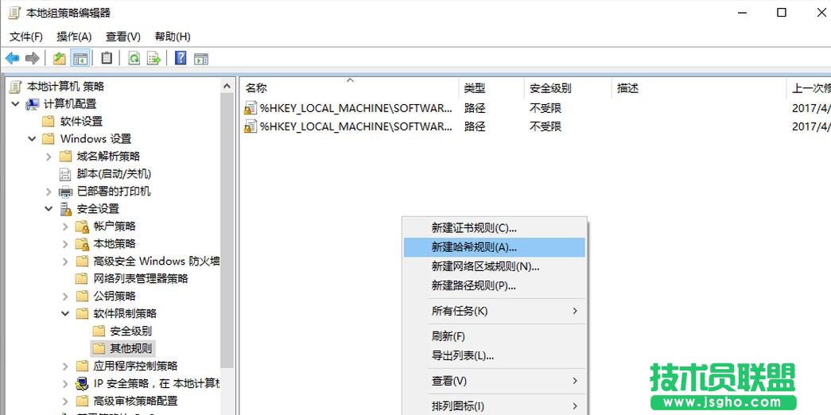This screenshot has width=831, height=415.
Task: Expand the 域名解析策略 node
Action: click(x=49, y=157)
